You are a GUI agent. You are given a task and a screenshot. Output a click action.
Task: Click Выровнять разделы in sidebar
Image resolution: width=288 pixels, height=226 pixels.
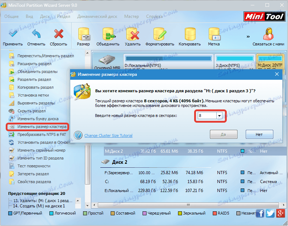[x=32, y=103]
